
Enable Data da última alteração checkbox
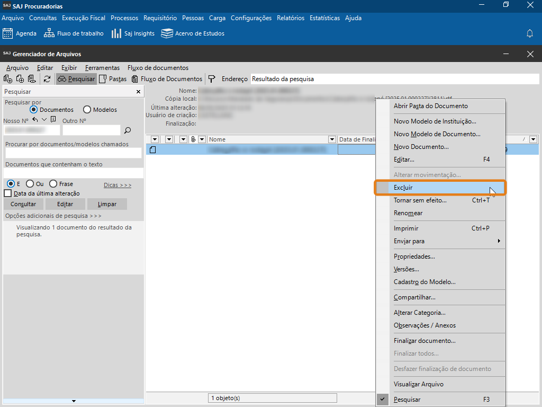click(8, 193)
